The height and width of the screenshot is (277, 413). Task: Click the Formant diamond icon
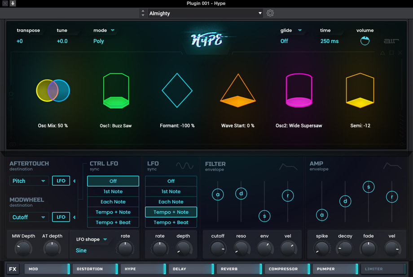(x=177, y=90)
